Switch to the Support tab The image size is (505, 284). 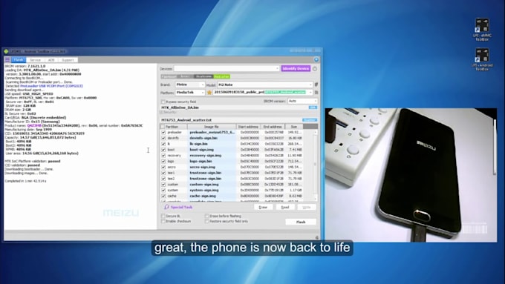pos(68,60)
